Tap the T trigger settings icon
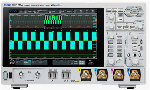Image resolution: width=150 pixels, height=90 pixels. (60, 11)
